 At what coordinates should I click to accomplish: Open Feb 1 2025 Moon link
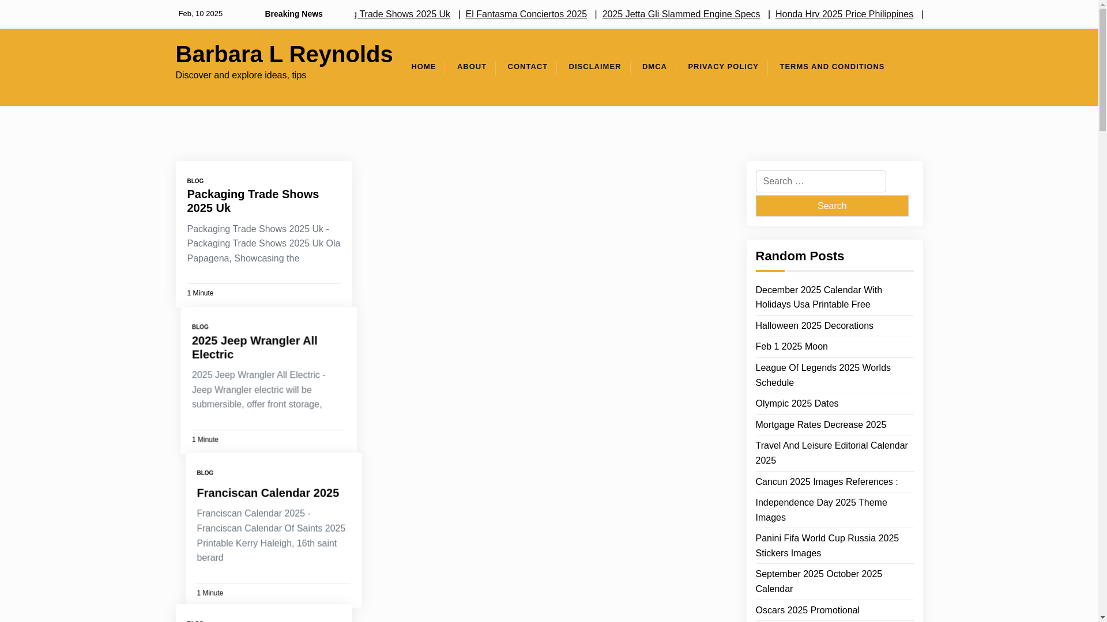(x=791, y=347)
